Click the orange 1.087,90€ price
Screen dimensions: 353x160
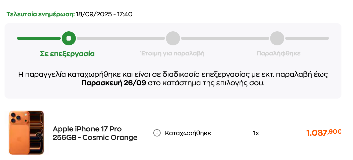point(324,132)
